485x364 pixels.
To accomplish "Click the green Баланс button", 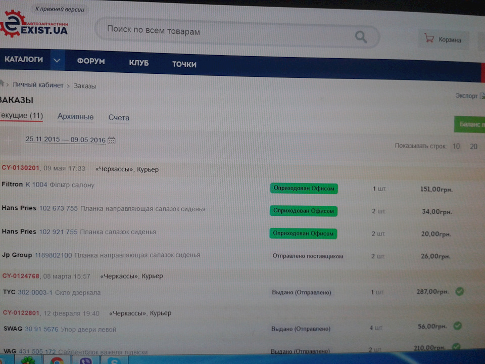I will click(x=469, y=124).
